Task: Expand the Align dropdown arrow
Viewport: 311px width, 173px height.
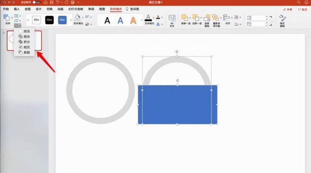Action: [x=232, y=18]
